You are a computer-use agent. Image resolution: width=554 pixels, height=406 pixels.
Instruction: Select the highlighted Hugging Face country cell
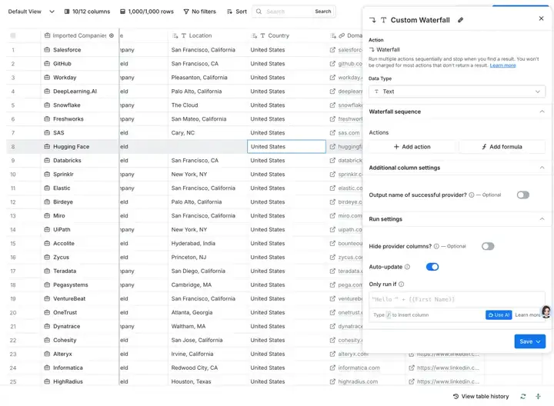click(x=286, y=147)
